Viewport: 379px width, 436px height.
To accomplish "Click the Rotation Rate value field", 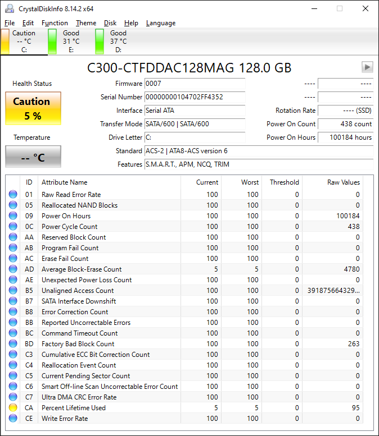I will pos(346,111).
